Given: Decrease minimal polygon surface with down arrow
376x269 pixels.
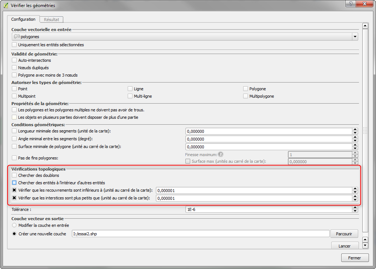Looking at the screenshot, I should point(355,148).
